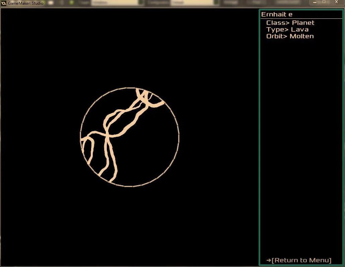Viewport: 345px width, 267px height.
Task: Open the blurred configuration dropdown behind title
Action: tap(195, 3)
